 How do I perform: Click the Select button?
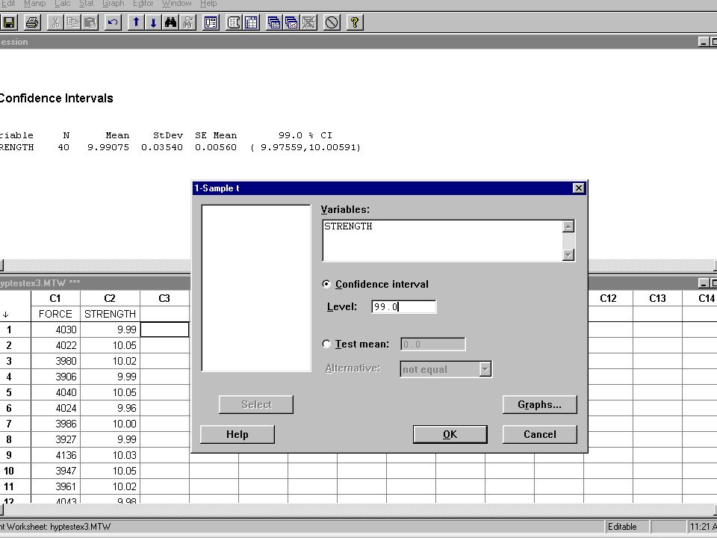click(x=256, y=404)
